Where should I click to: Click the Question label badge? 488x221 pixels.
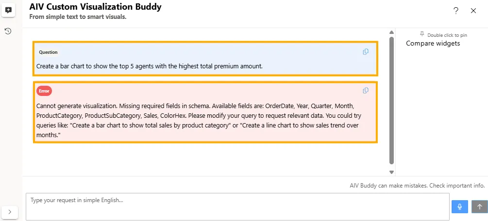pyautogui.click(x=48, y=52)
